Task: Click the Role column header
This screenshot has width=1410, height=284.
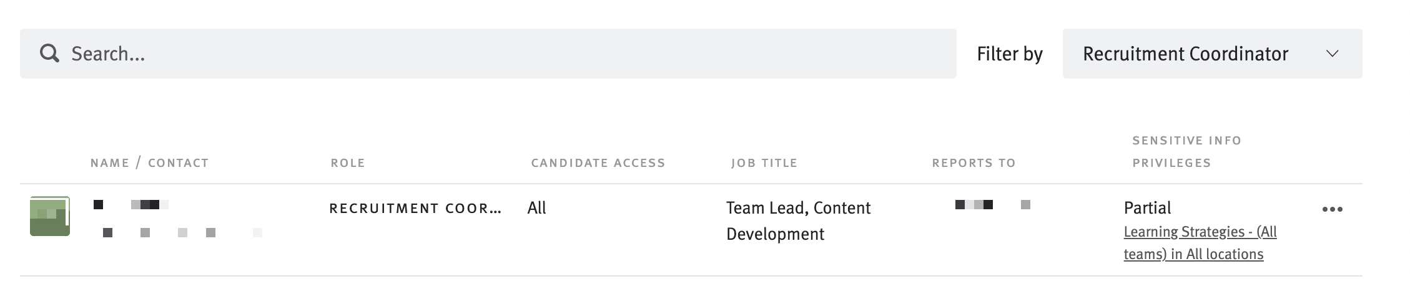Action: coord(348,163)
